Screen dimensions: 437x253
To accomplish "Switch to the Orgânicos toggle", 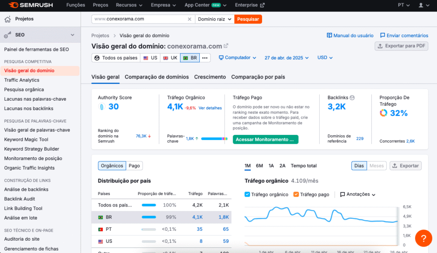I will pyautogui.click(x=112, y=166).
